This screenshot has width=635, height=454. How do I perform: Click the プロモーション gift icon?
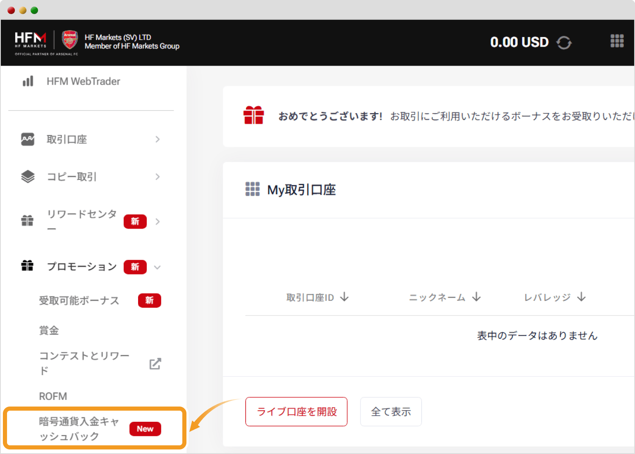27,266
